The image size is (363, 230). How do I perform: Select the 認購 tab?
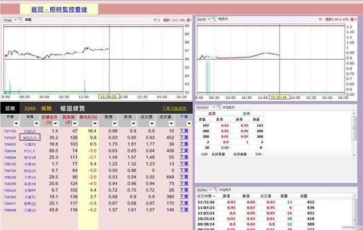tap(10, 109)
